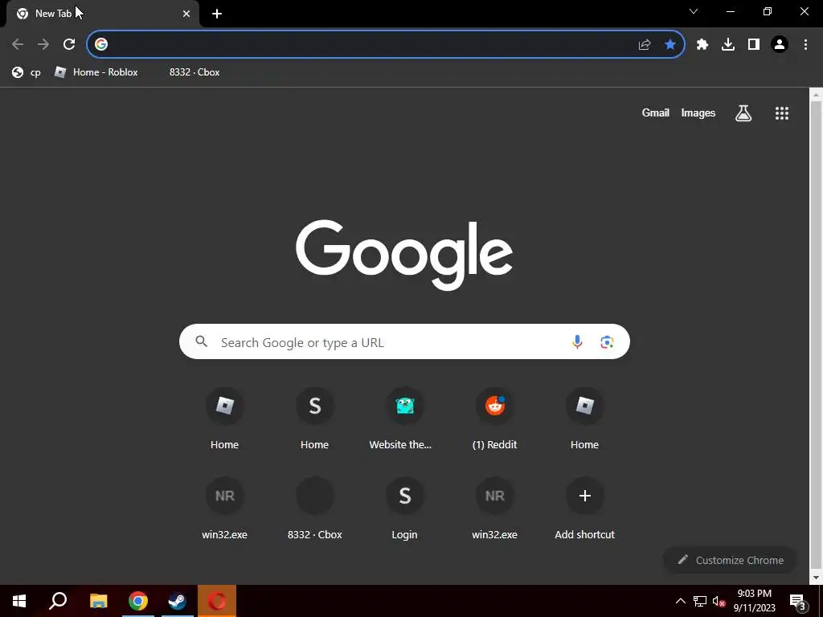This screenshot has width=823, height=617.
Task: Open the S Home shortcut tile
Action: tap(314, 418)
